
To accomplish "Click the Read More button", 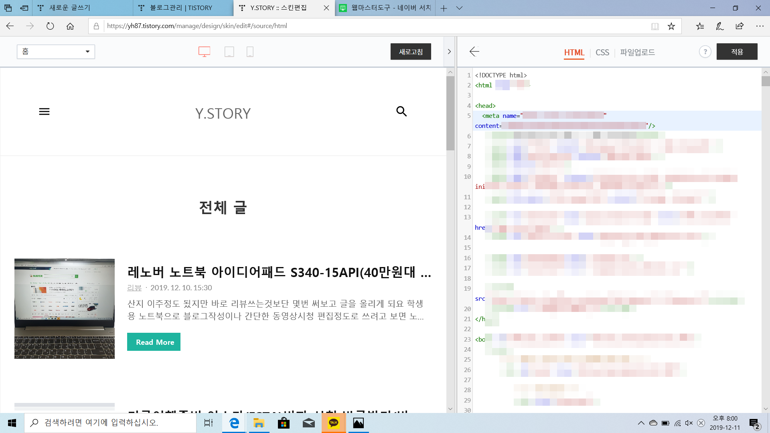I will (154, 342).
